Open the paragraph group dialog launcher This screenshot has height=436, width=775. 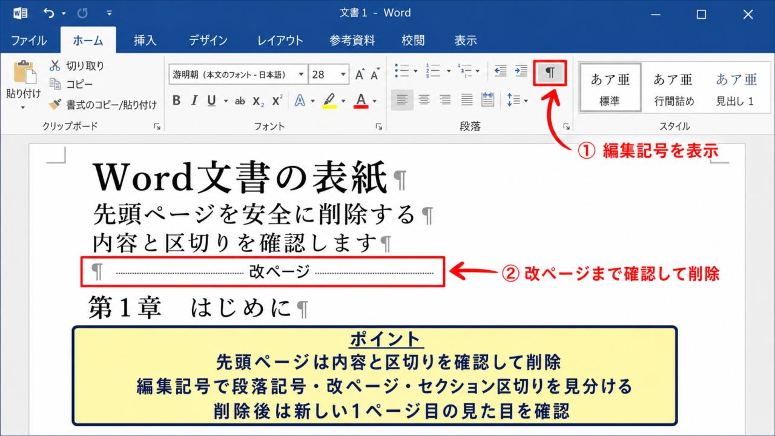tap(567, 127)
